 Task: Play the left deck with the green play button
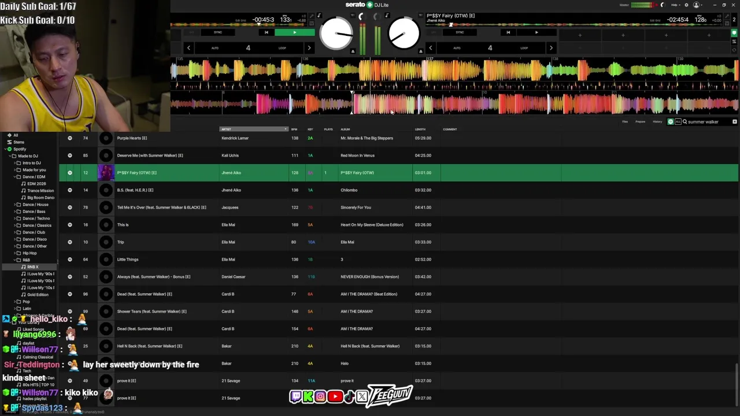click(295, 32)
